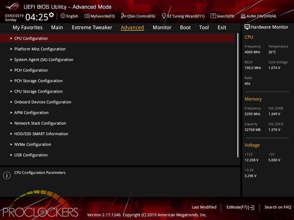The height and width of the screenshot is (220, 294).
Task: Select English language option
Action: point(72,16)
